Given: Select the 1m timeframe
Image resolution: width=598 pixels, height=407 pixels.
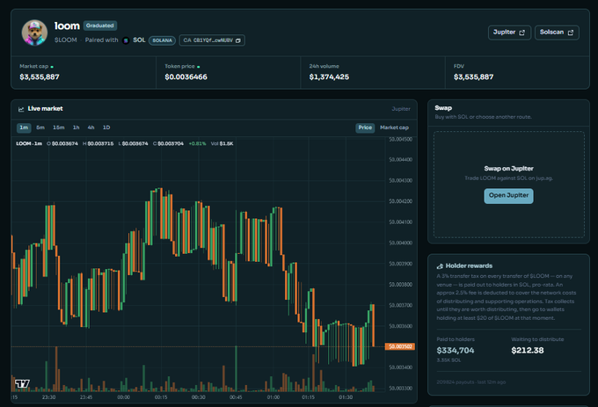Looking at the screenshot, I should (x=24, y=127).
